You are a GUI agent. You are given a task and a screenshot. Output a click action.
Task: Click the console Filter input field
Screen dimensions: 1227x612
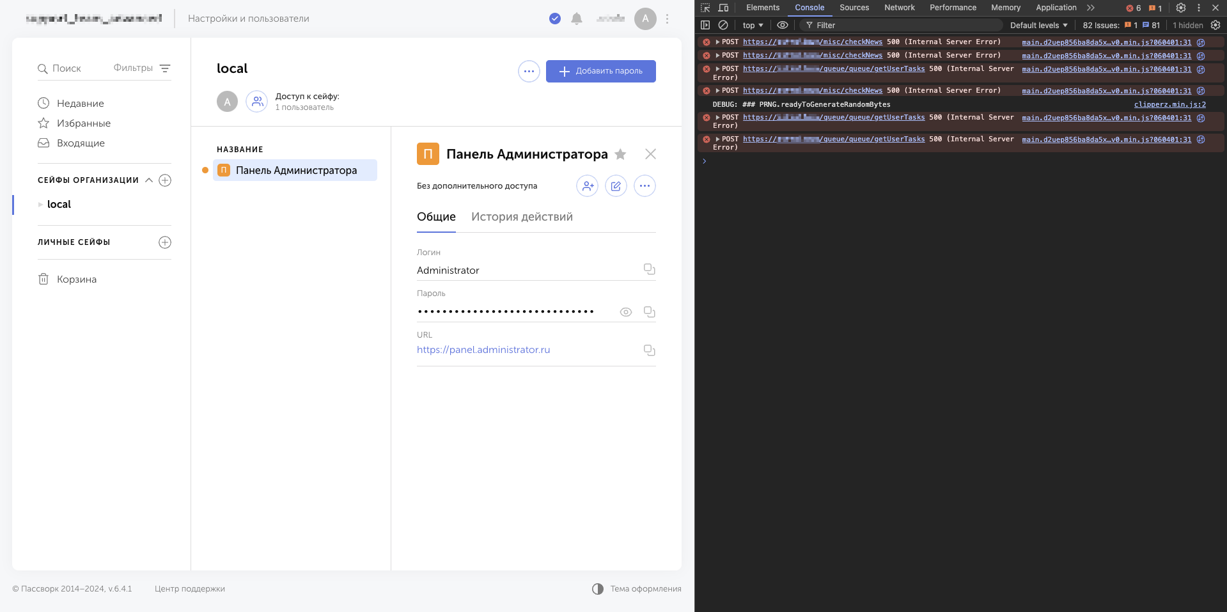(x=902, y=25)
